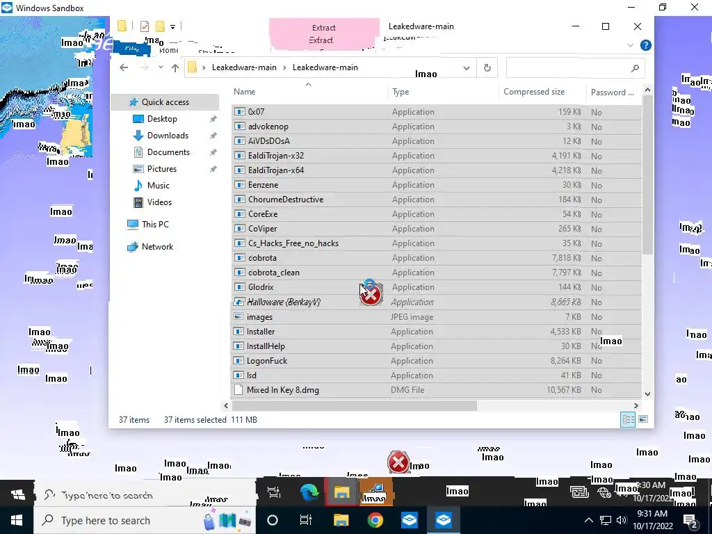This screenshot has height=534, width=712.
Task: Expand first Leakedware-main breadcrumb chevron
Action: pyautogui.click(x=204, y=67)
